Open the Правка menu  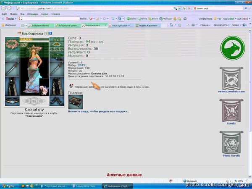(x=14, y=14)
